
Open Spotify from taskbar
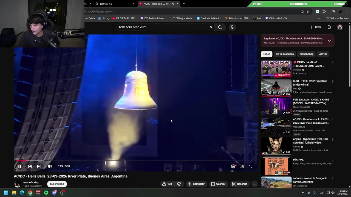[46, 193]
